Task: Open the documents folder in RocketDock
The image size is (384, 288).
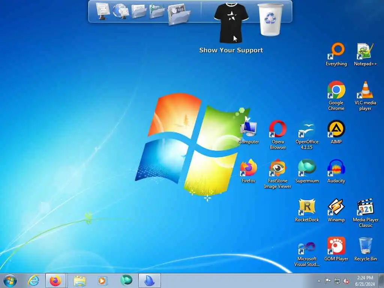Action: (x=139, y=11)
